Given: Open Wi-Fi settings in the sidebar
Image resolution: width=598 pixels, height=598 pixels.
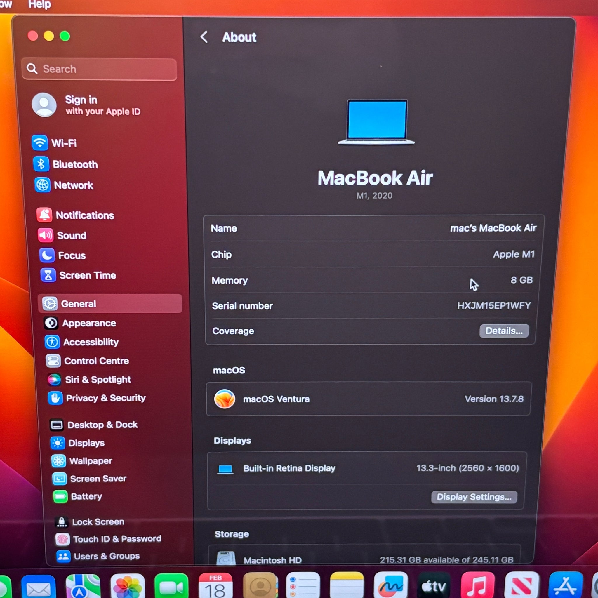Looking at the screenshot, I should tap(63, 143).
